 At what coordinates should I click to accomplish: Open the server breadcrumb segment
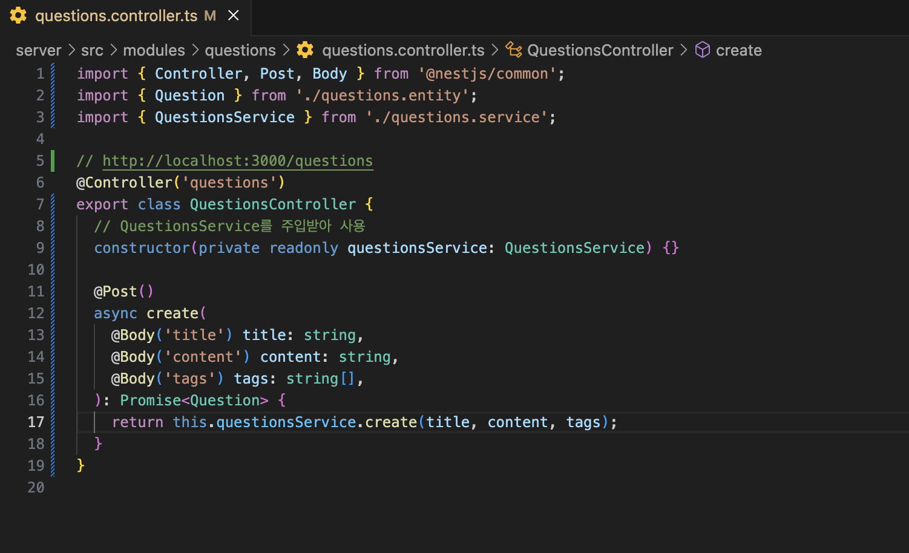(39, 50)
